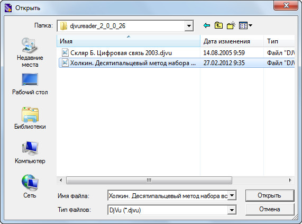This screenshot has height=224, width=302.
Task: Click the horizontal scrollbar thumb
Action: tap(149, 181)
